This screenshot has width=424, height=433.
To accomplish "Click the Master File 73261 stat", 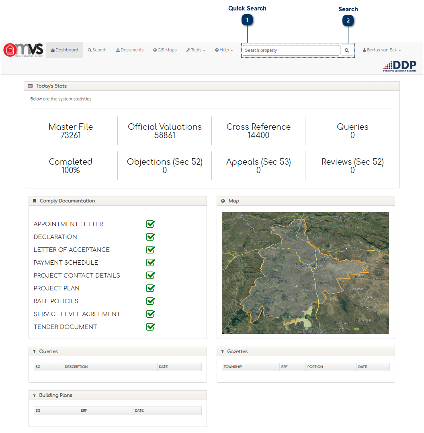I will pos(71,131).
